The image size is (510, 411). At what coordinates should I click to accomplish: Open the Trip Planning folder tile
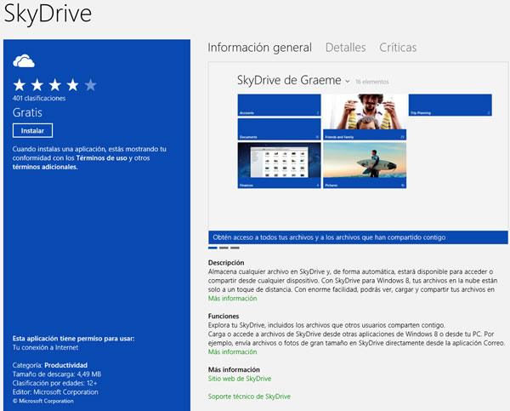coord(450,105)
